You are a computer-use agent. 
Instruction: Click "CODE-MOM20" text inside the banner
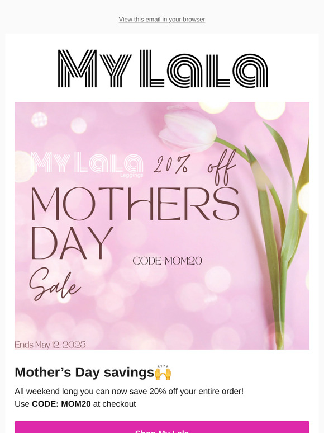click(x=168, y=261)
